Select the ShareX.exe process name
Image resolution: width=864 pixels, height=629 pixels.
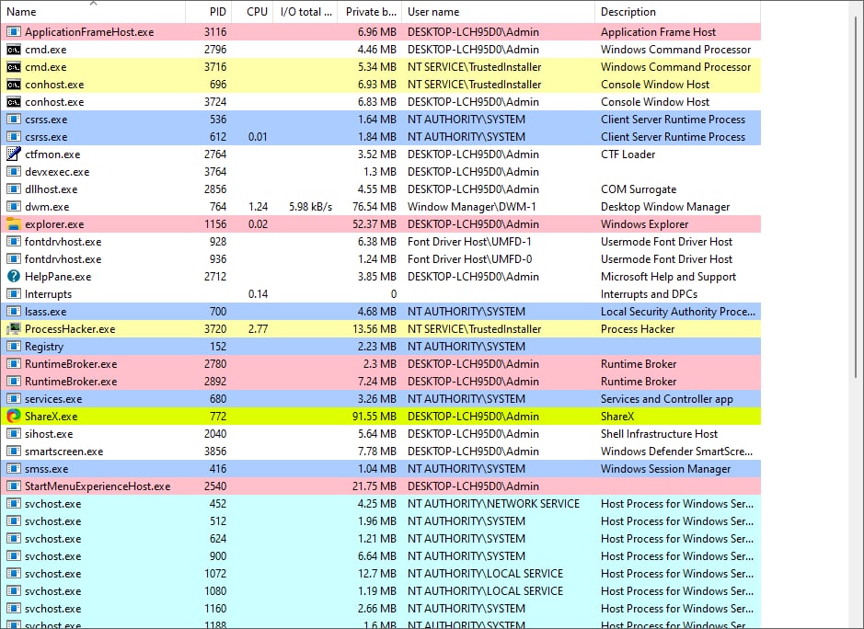pos(52,417)
